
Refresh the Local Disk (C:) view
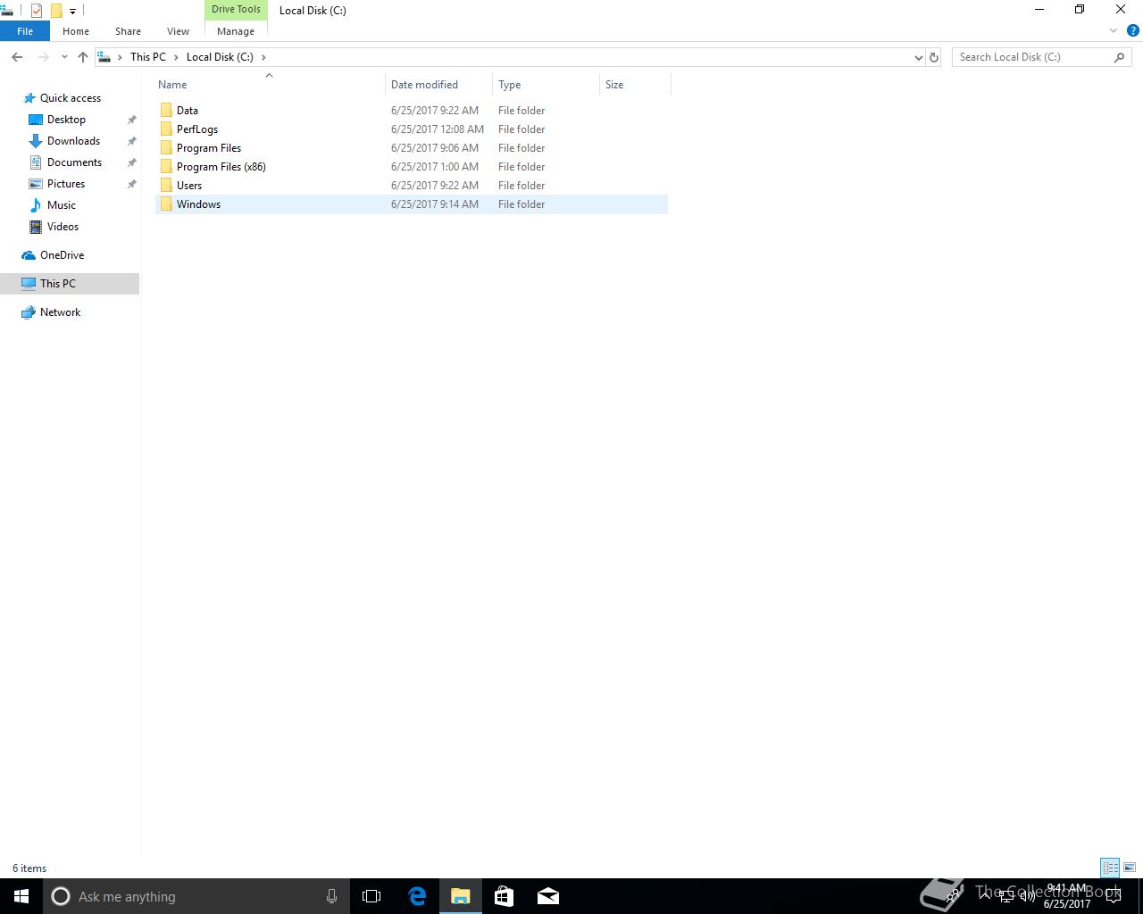934,57
